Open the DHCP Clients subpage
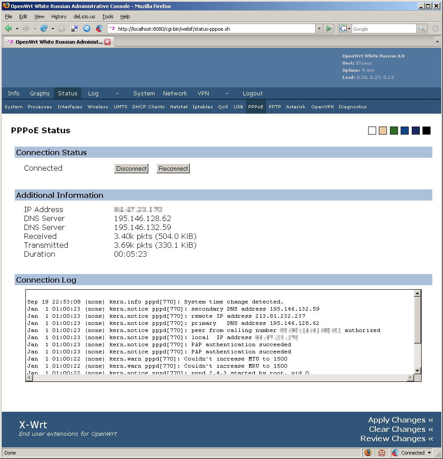The height and width of the screenshot is (459, 443). [148, 107]
